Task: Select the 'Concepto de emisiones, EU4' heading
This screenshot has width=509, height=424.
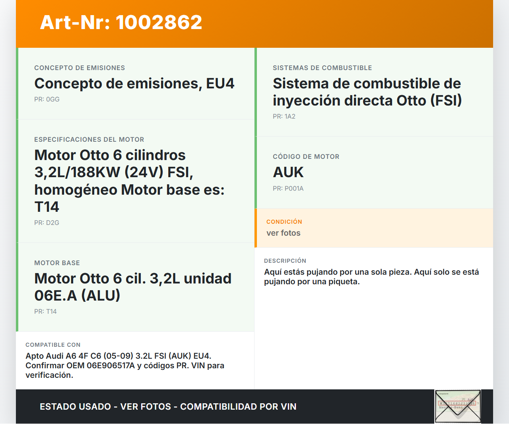Action: pyautogui.click(x=134, y=84)
